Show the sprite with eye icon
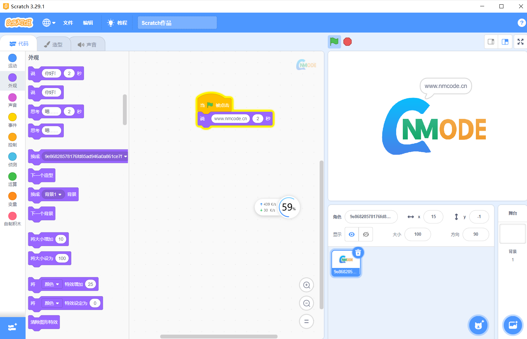The image size is (527, 339). 352,234
